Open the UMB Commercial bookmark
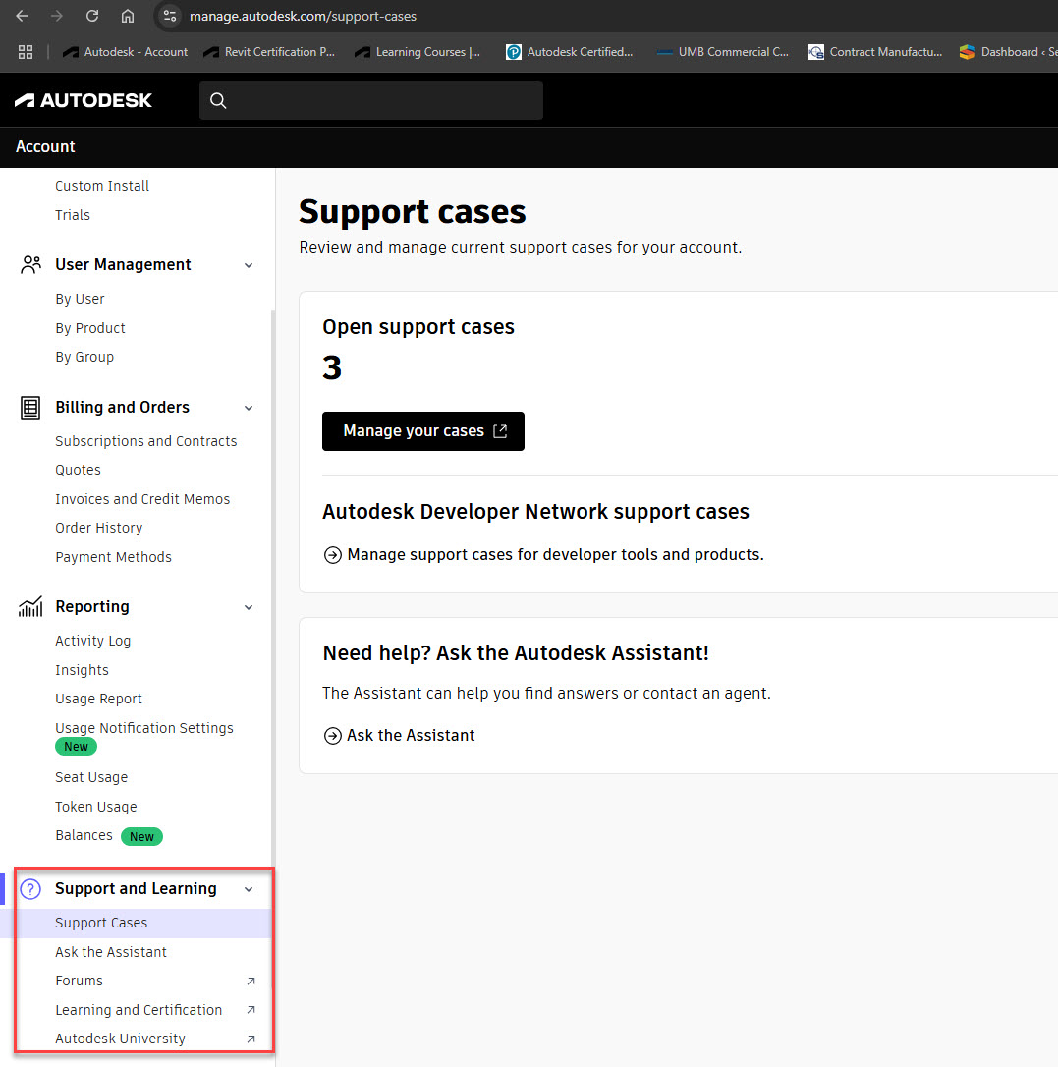This screenshot has width=1058, height=1067. pos(723,52)
